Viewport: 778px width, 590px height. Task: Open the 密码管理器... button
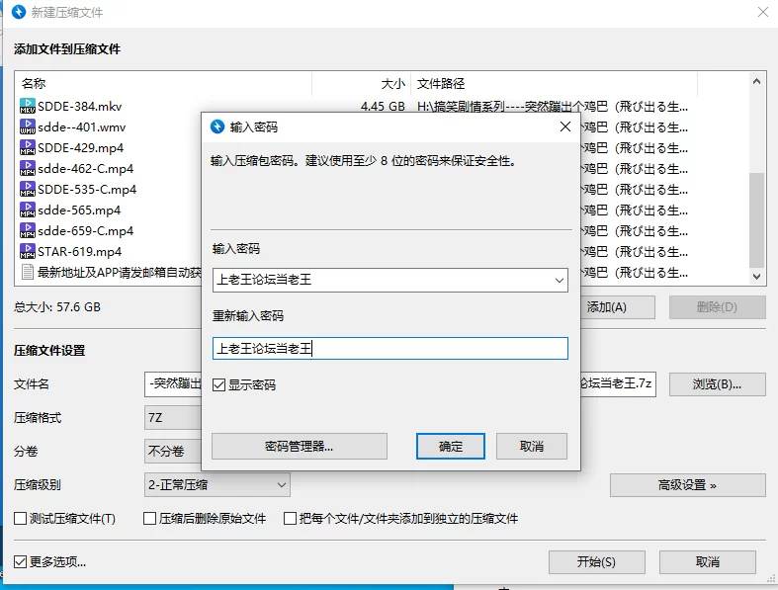click(x=300, y=446)
